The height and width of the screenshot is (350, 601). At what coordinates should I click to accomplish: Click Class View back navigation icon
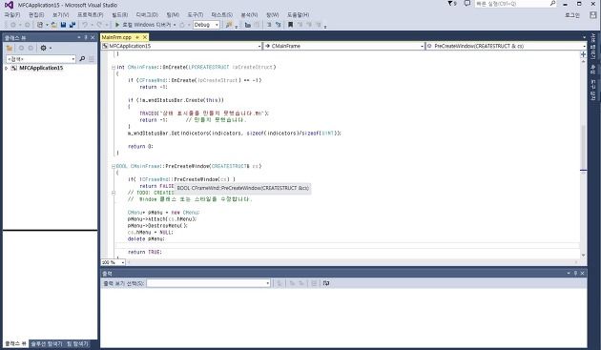[21, 48]
